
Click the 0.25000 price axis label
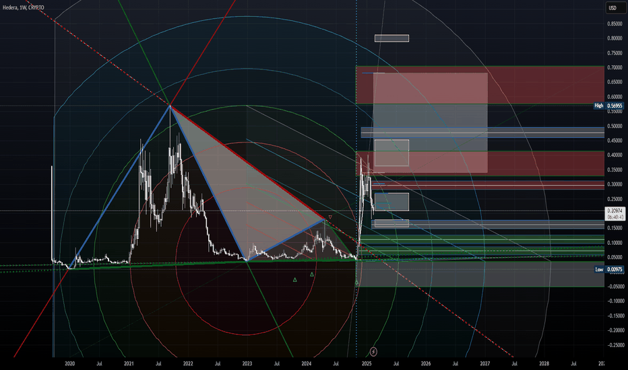615,199
